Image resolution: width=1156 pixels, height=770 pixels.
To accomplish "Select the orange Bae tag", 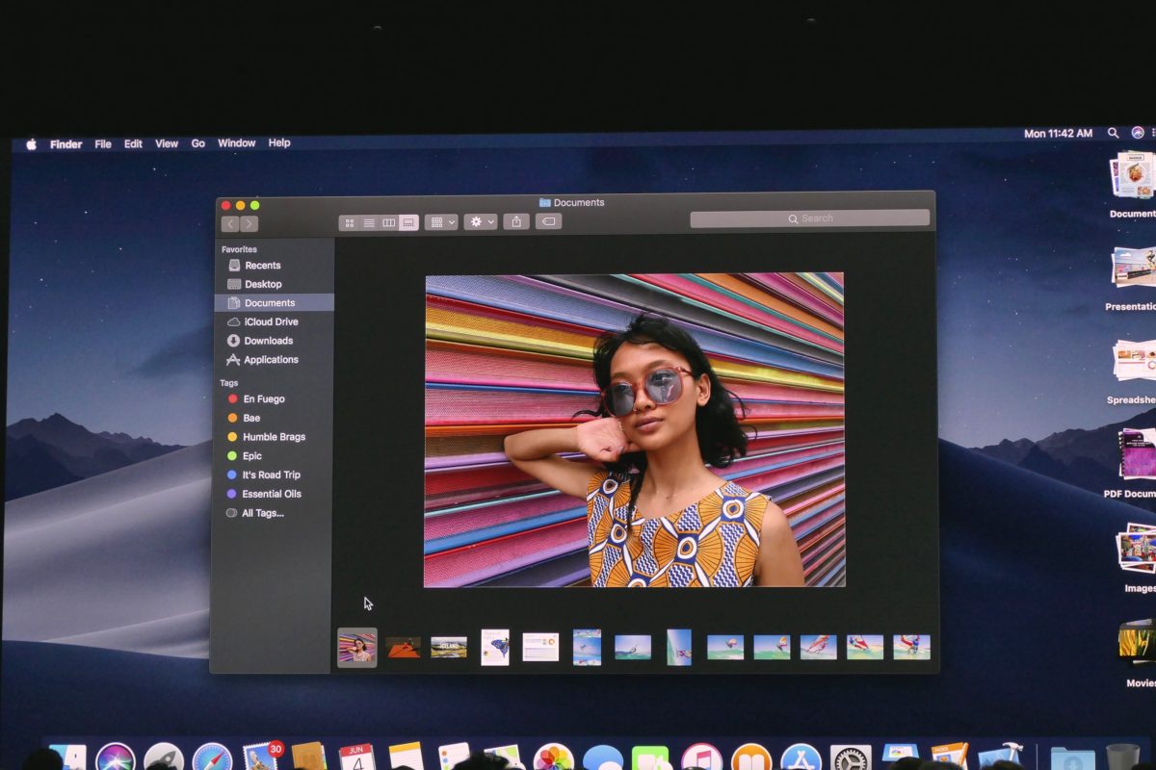I will (275, 418).
